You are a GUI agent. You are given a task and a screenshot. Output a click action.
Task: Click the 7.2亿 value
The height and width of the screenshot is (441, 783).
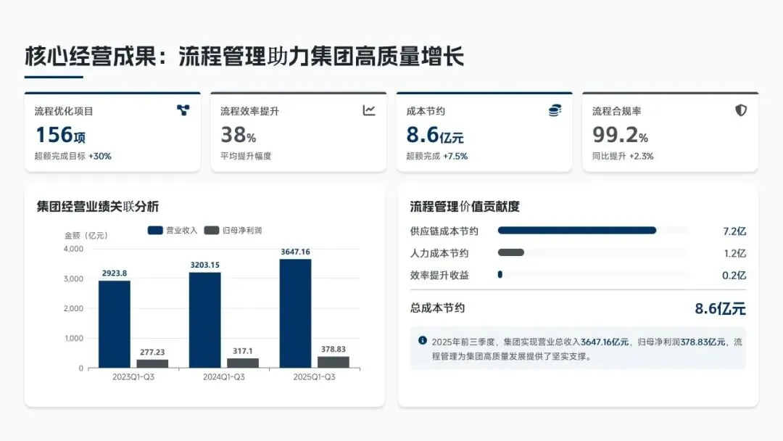click(x=734, y=231)
